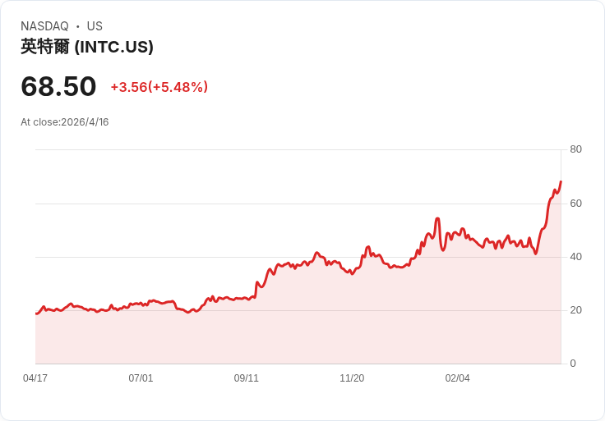This screenshot has width=605, height=421.
Task: Click the 20 value on price axis
Action: (x=575, y=310)
